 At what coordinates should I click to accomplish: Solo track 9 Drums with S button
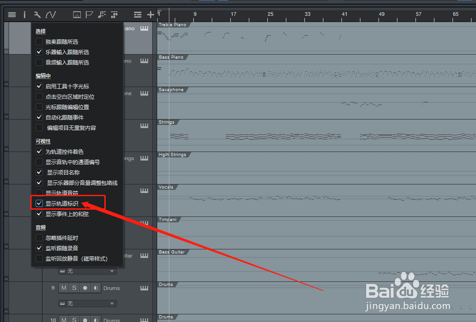pos(75,288)
